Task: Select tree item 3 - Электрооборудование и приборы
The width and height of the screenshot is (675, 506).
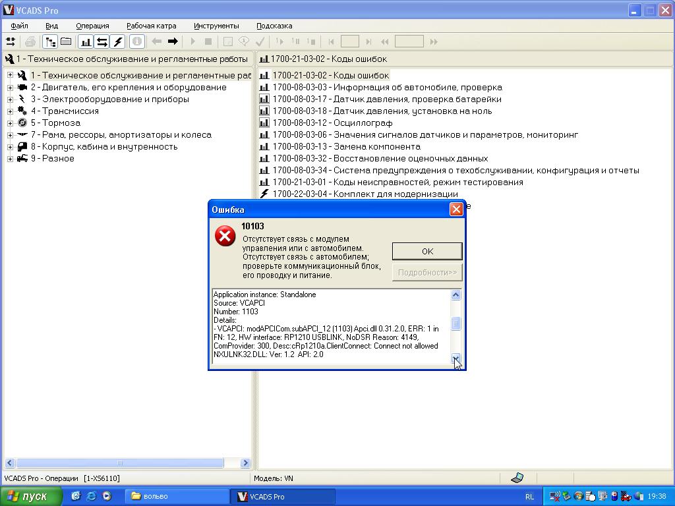Action: (110, 99)
